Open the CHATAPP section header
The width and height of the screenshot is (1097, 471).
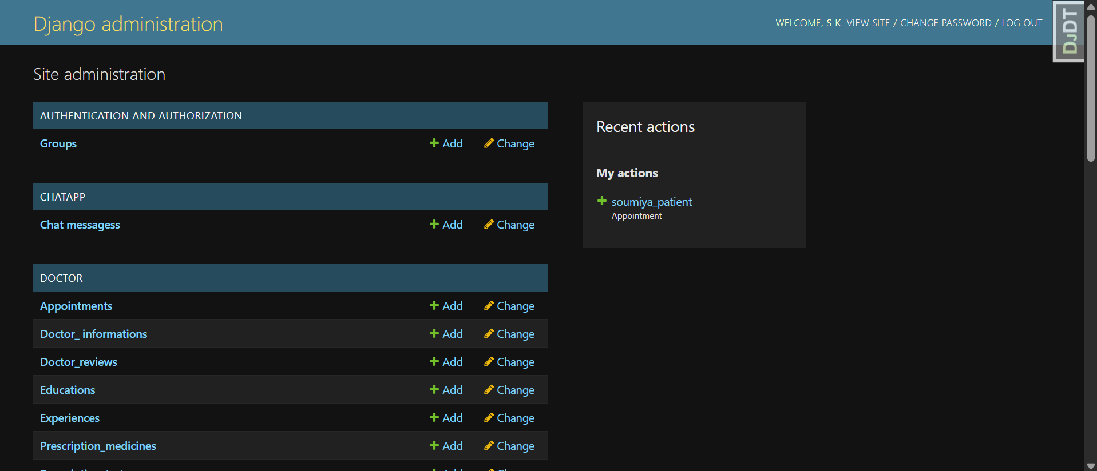point(62,197)
